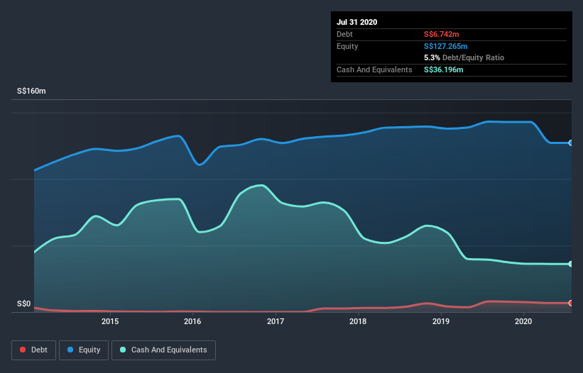583x373 pixels.
Task: Click the teal Cash endpoint marker
Action: (570, 264)
